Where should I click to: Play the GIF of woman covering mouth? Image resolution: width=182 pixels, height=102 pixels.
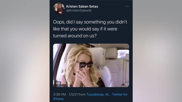click(91, 65)
